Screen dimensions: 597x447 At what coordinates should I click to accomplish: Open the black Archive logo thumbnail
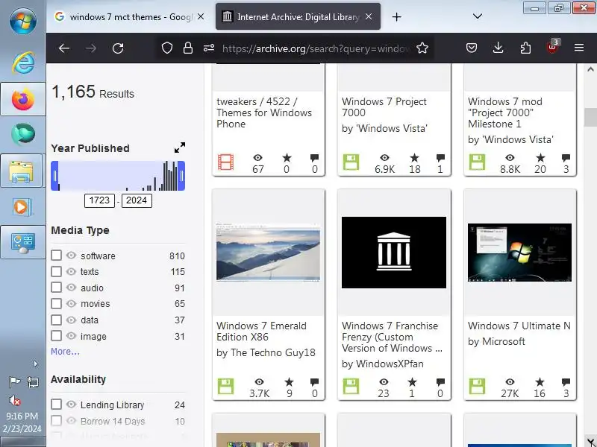tap(394, 253)
